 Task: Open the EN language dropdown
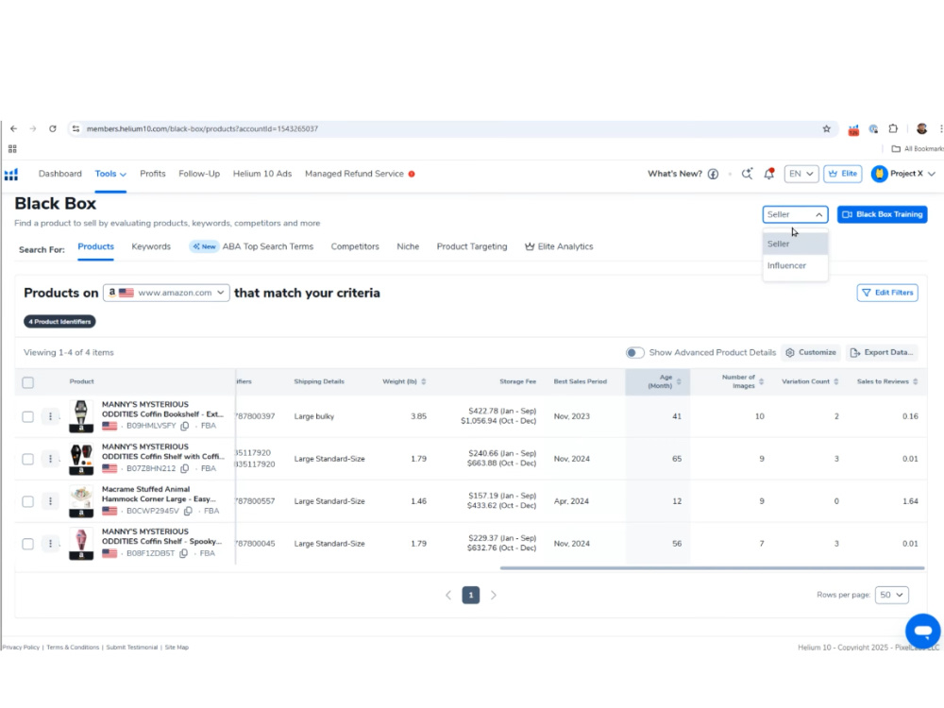801,174
